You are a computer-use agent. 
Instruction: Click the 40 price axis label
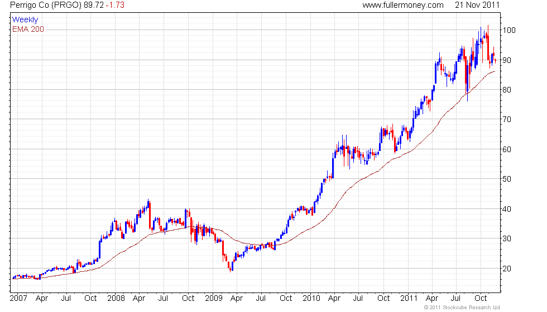507,209
